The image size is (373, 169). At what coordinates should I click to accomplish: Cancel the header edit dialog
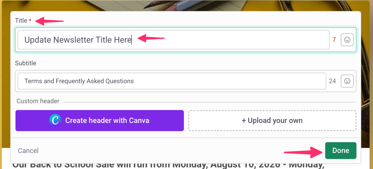point(28,151)
